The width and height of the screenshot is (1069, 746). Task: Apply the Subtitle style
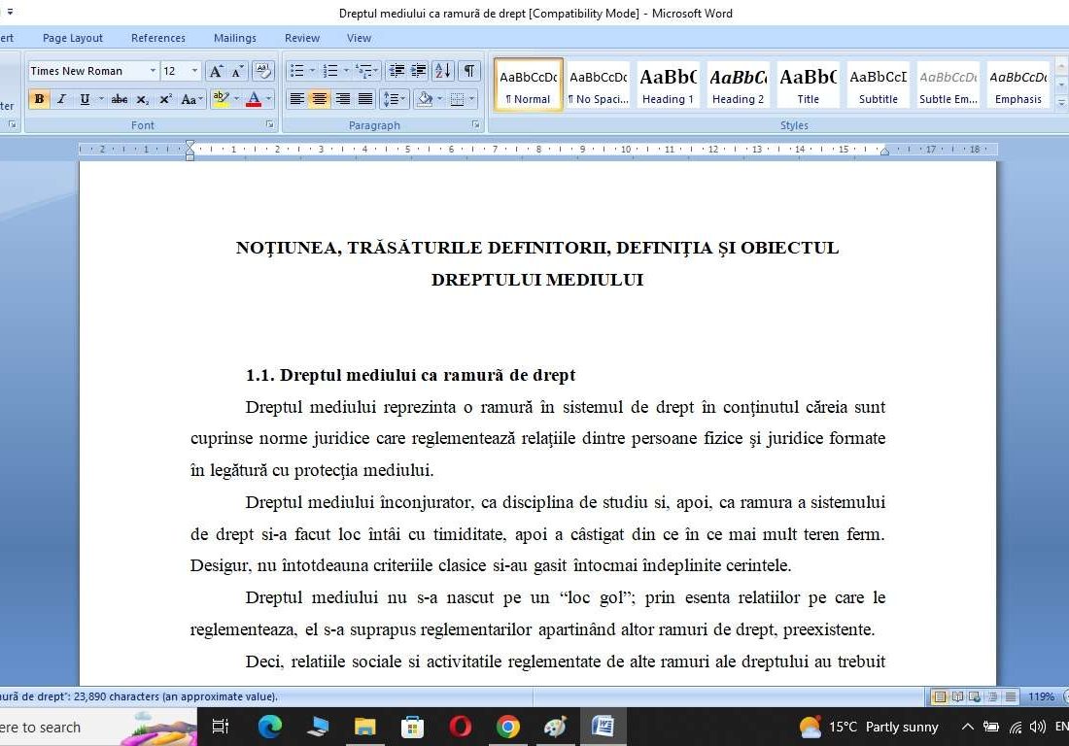pos(878,84)
